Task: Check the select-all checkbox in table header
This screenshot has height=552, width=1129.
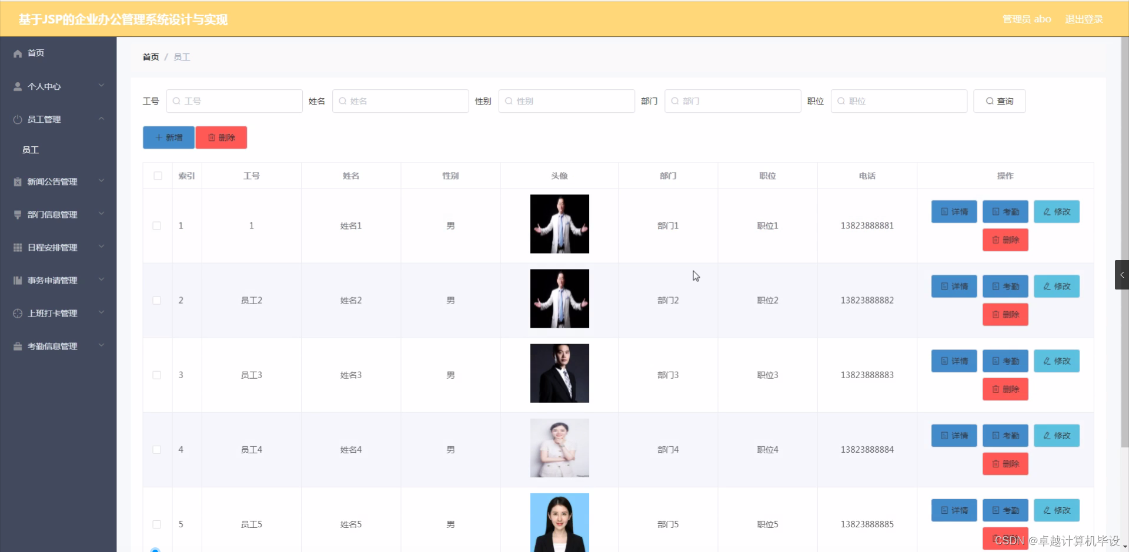Action: click(157, 176)
